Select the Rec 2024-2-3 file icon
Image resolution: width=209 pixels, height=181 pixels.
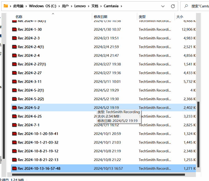(x=14, y=38)
